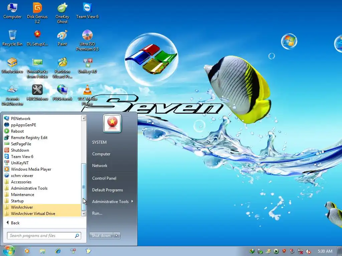Select ppAppsGenPE program entry

(42, 125)
